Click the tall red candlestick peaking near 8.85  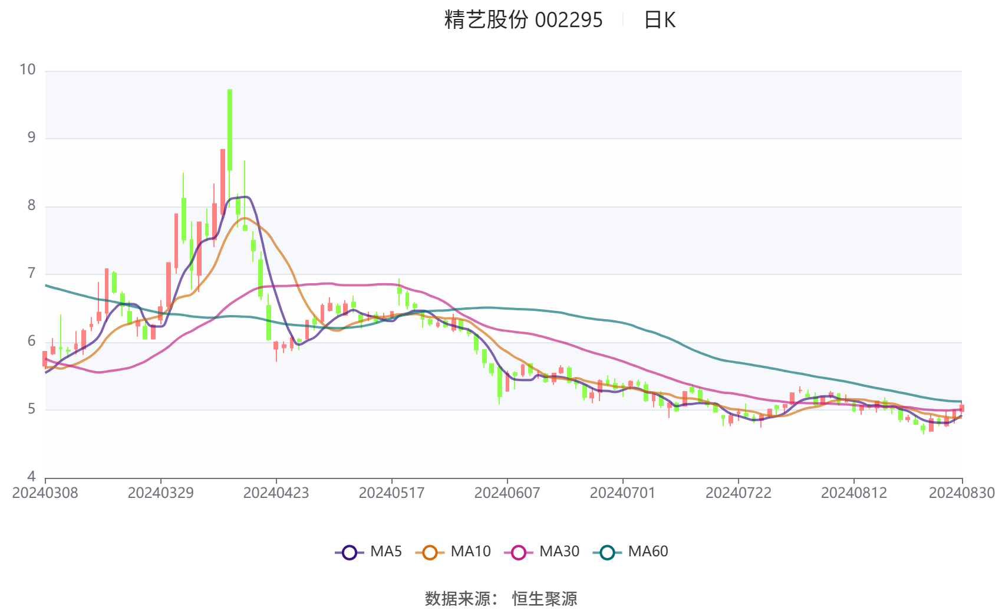point(223,182)
